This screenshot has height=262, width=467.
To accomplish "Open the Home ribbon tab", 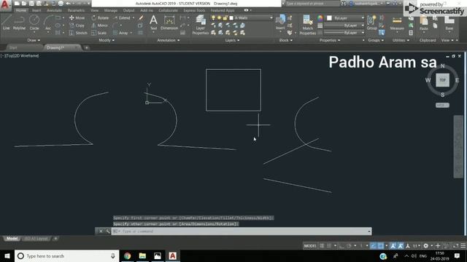I will pyautogui.click(x=21, y=10).
